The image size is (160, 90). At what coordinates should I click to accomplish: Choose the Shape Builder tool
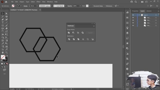3,37
